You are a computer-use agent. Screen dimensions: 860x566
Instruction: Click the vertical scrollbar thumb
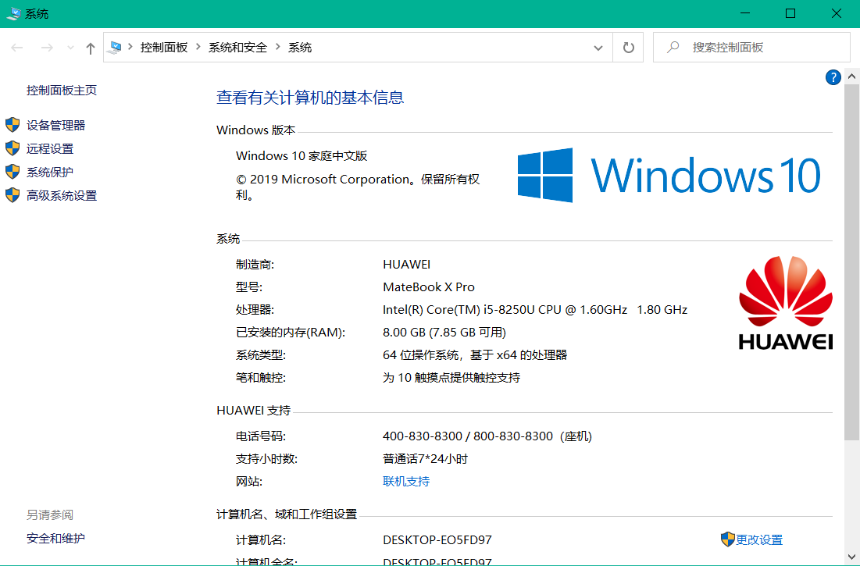click(851, 262)
